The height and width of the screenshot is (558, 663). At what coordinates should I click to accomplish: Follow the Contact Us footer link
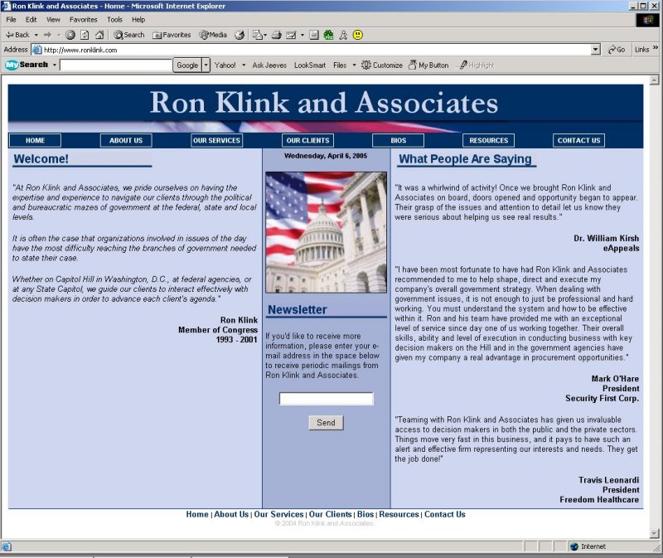click(x=445, y=514)
